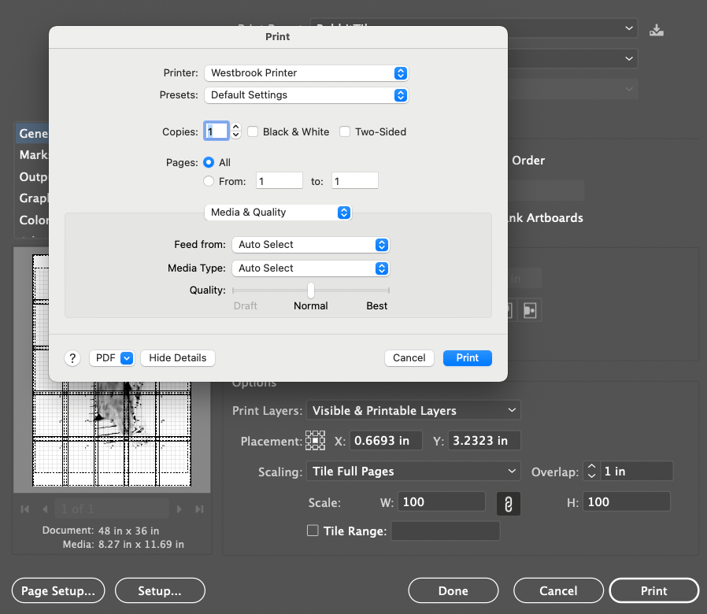Click the save print preset icon top right
Image resolution: width=707 pixels, height=614 pixels.
click(657, 29)
